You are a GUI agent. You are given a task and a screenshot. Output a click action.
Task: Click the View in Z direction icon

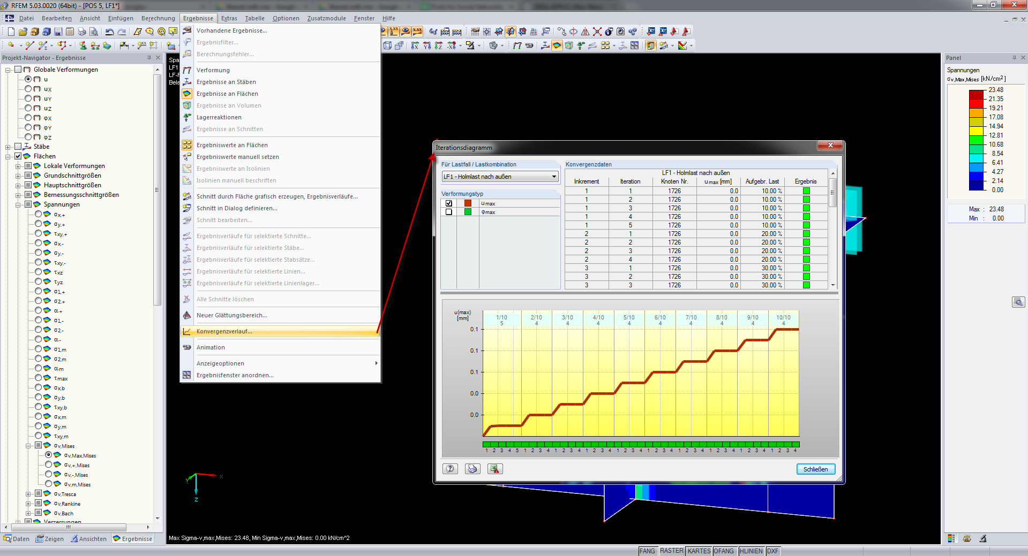pyautogui.click(x=439, y=45)
